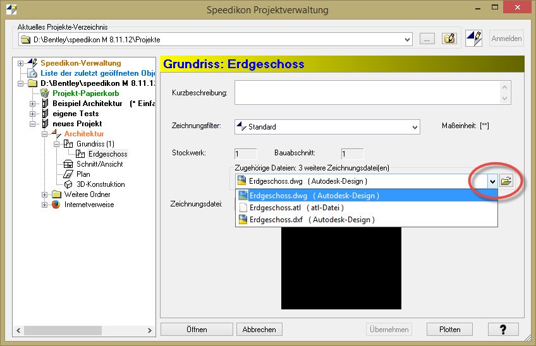Select the Schnitt/Ansicht tree label
536x346 pixels.
(99, 164)
